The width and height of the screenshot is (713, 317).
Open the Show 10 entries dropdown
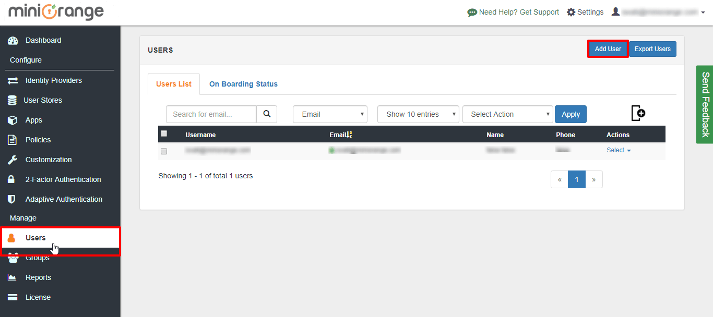tap(418, 114)
